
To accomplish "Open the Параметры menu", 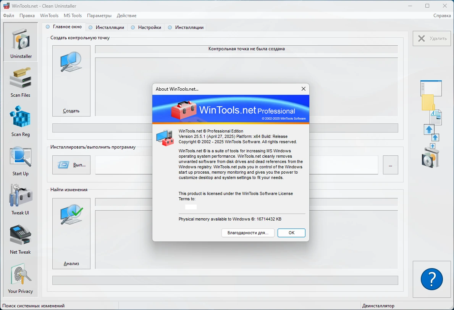I will coord(99,16).
